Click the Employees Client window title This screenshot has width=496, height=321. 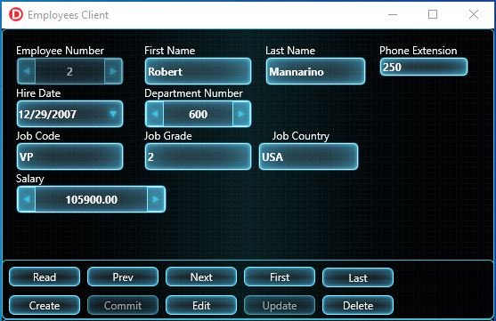[68, 15]
